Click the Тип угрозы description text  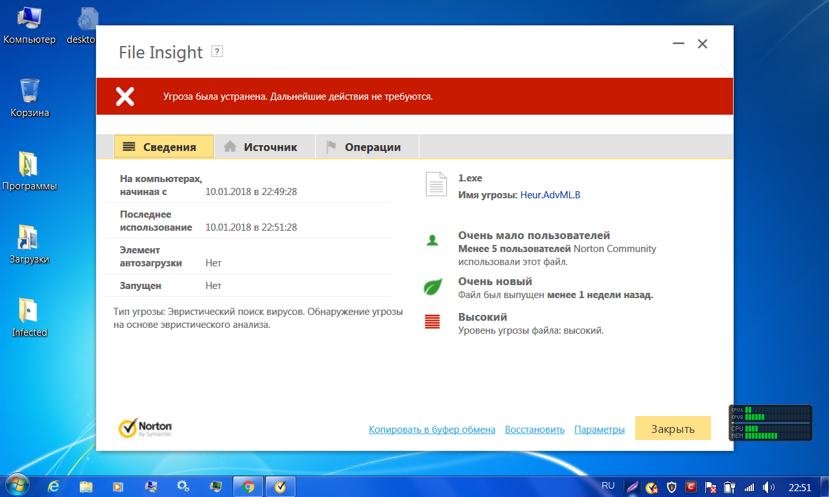click(x=257, y=318)
